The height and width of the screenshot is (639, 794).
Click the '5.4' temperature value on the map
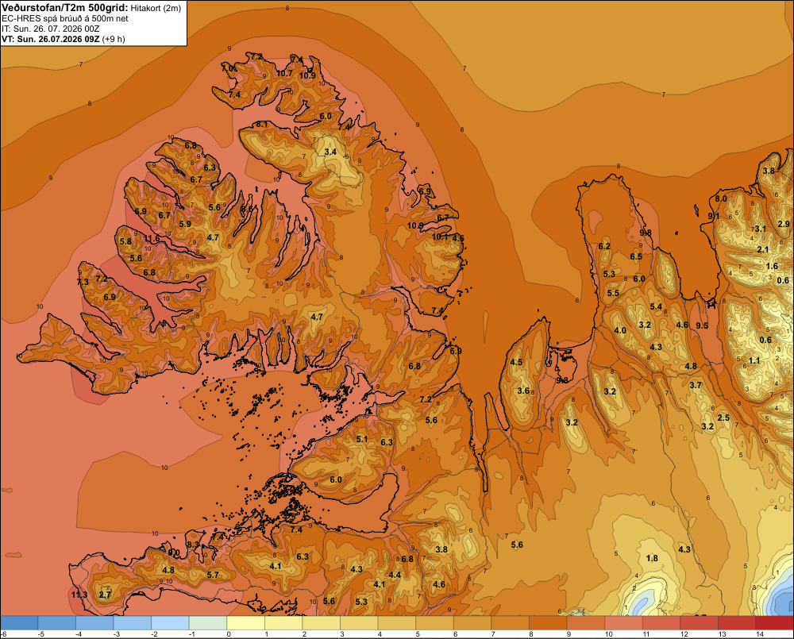coord(656,307)
